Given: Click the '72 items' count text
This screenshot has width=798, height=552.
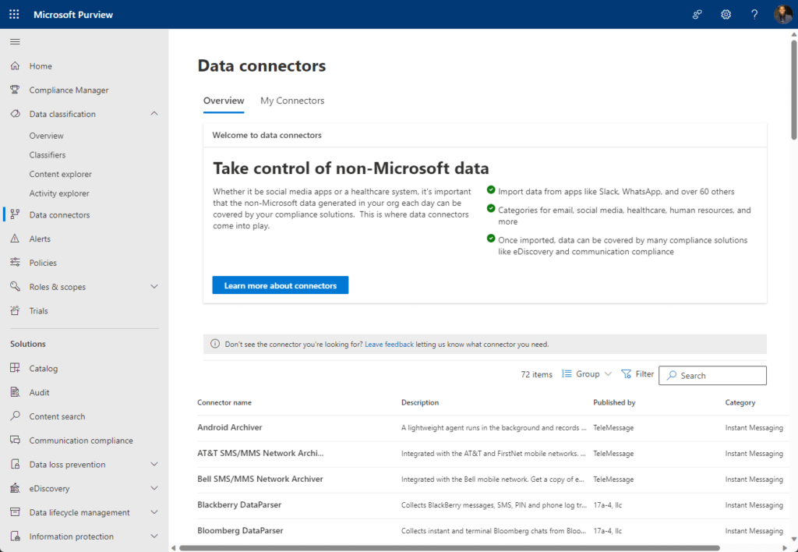Looking at the screenshot, I should click(x=536, y=374).
